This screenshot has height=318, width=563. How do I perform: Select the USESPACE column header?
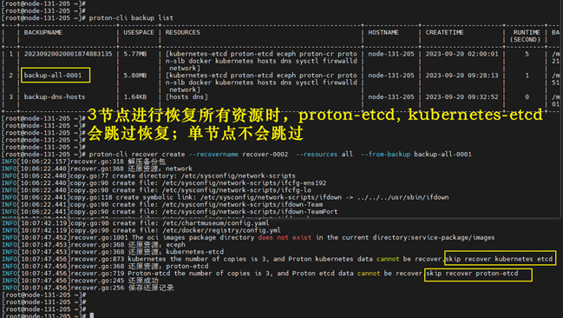[139, 32]
